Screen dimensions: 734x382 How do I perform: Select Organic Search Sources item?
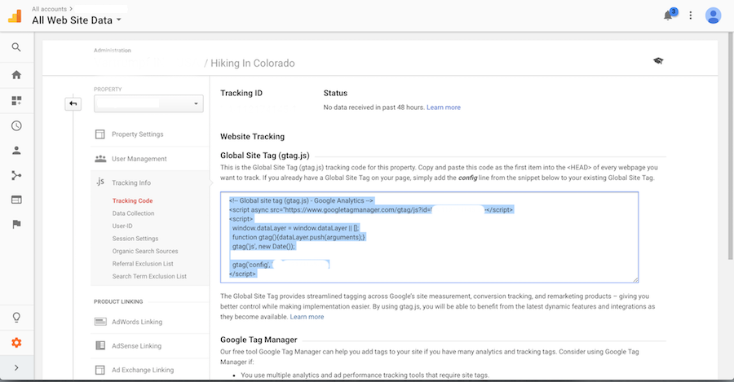[145, 251]
